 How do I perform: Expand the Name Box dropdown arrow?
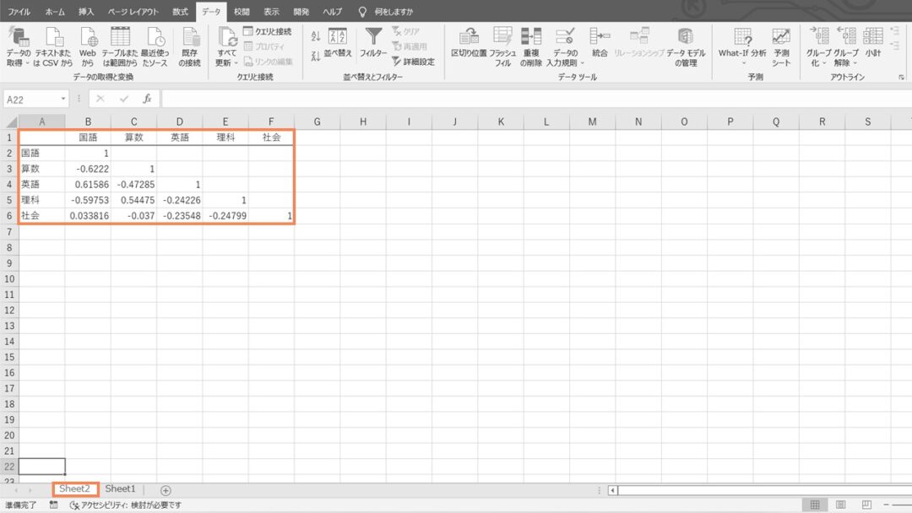coord(63,100)
